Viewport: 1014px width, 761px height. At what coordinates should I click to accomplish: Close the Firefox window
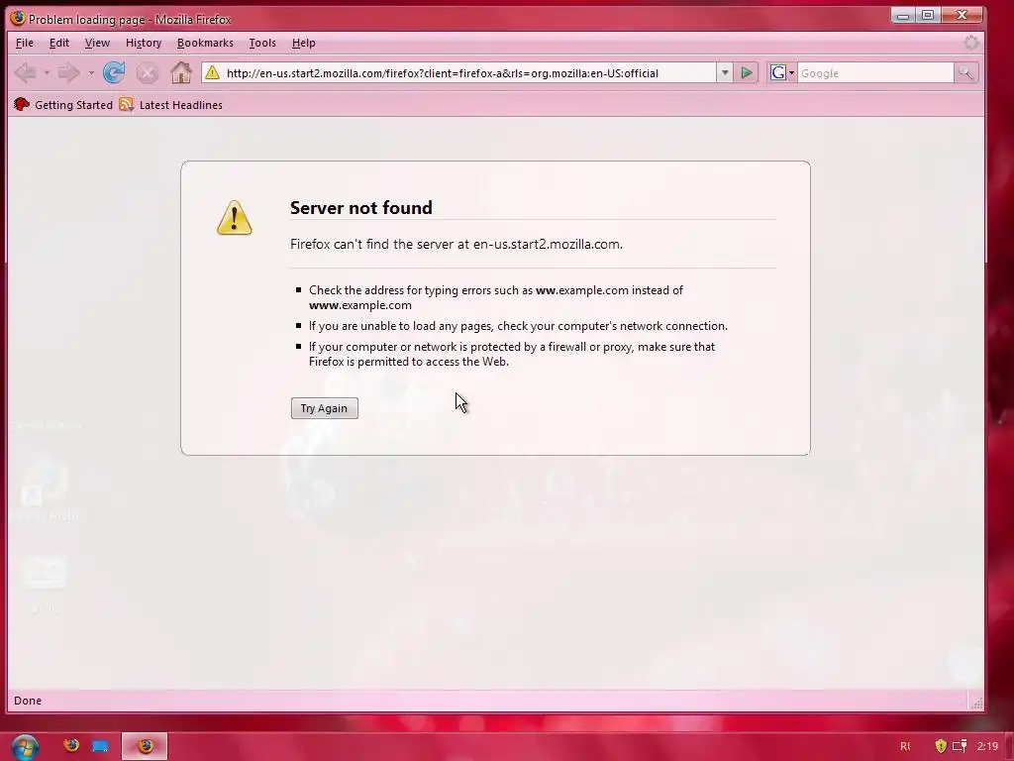coord(962,15)
